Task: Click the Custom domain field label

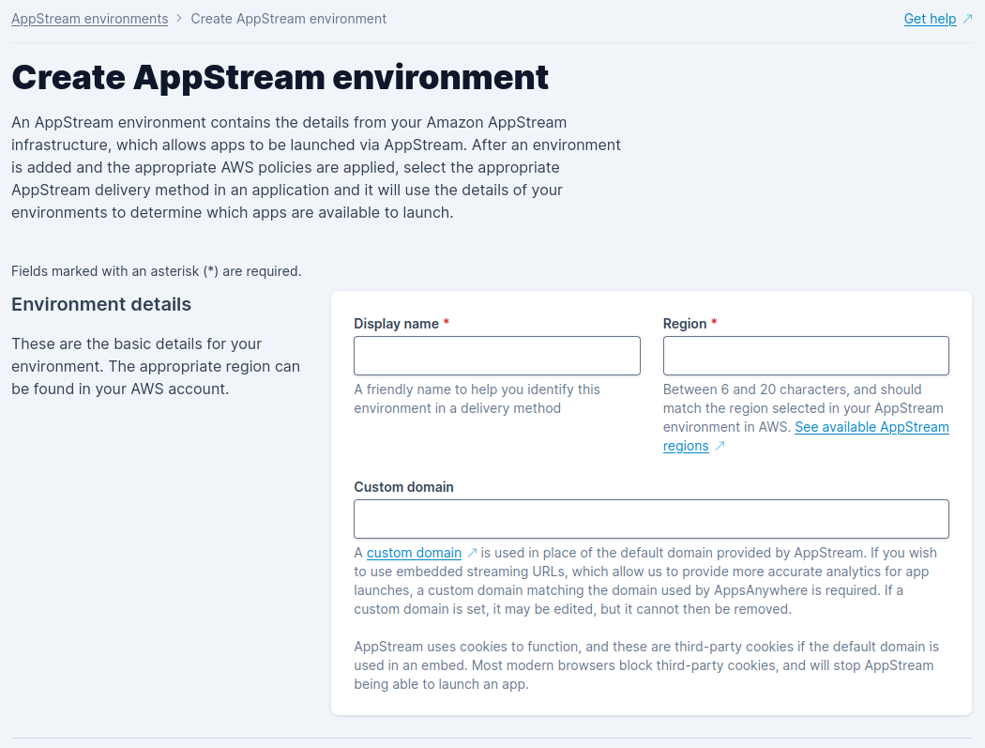Action: coord(403,487)
